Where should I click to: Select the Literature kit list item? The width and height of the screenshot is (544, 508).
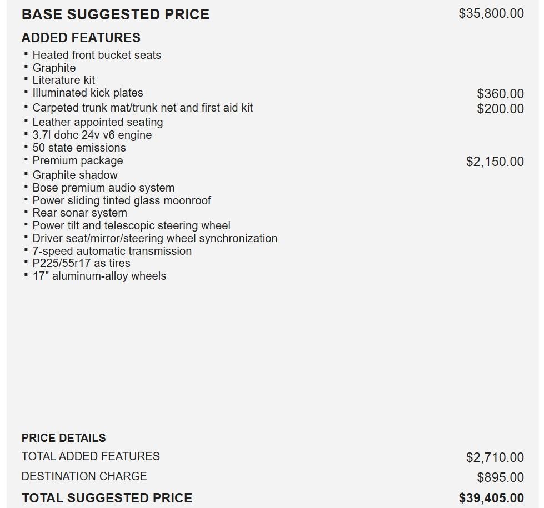[x=63, y=80]
